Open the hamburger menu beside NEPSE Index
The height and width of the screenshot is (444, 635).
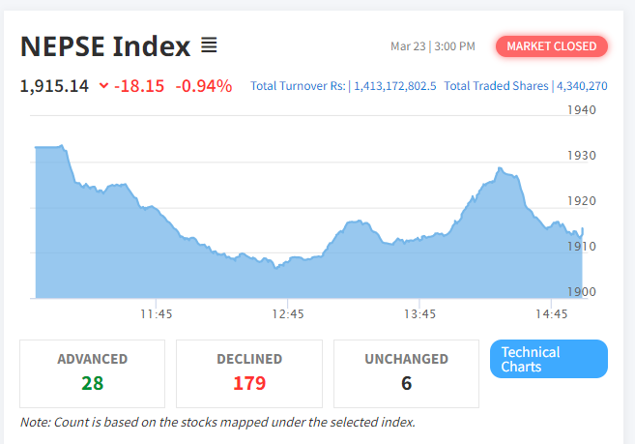[209, 45]
